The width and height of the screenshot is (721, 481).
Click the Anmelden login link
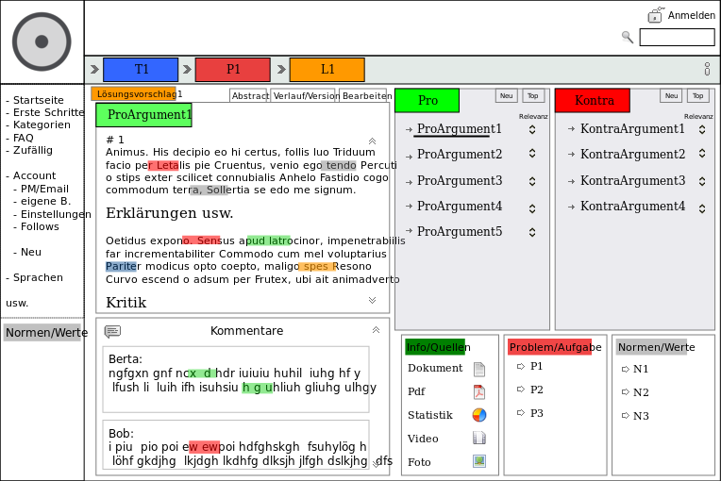point(692,15)
